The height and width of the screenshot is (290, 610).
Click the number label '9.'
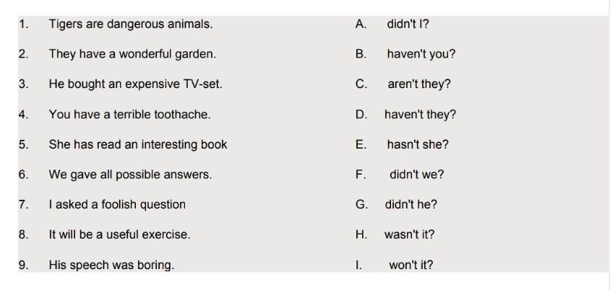[23, 265]
